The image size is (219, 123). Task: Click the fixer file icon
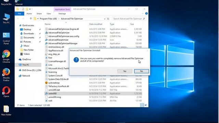(47, 58)
